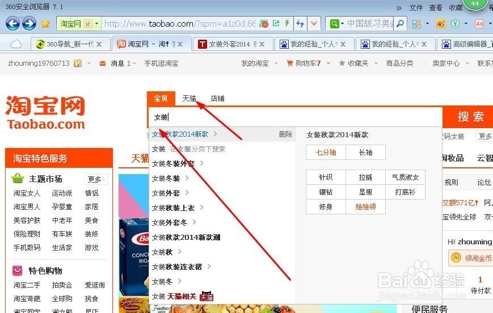Viewport: 493px width, 313px height.
Task: Select the 娃娃领 filter option
Action: click(x=366, y=206)
